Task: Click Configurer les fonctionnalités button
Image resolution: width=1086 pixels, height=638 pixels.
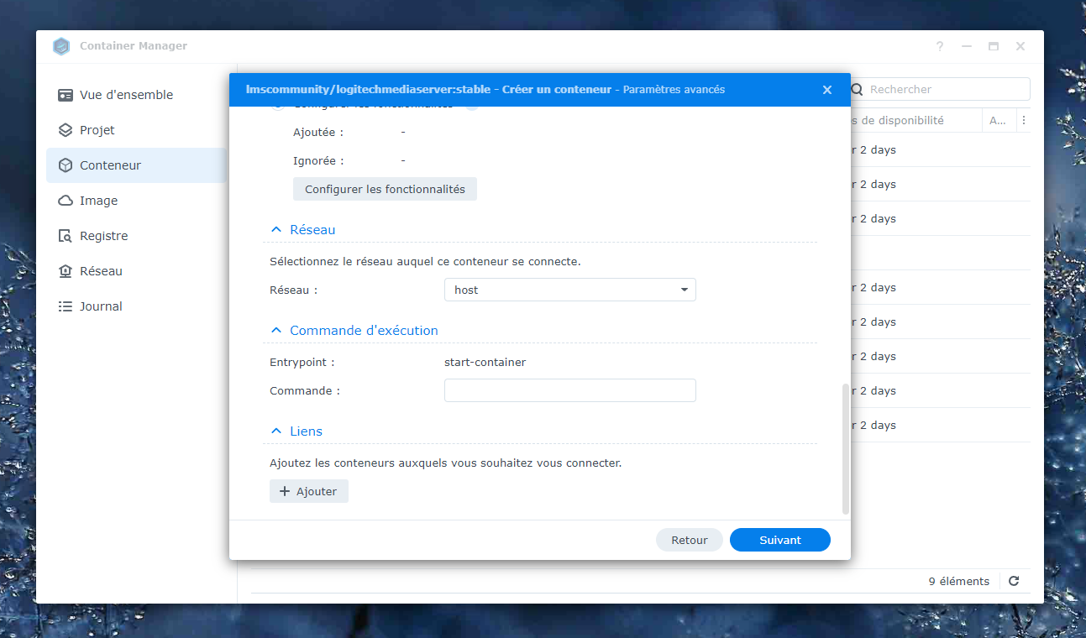Action: click(385, 189)
